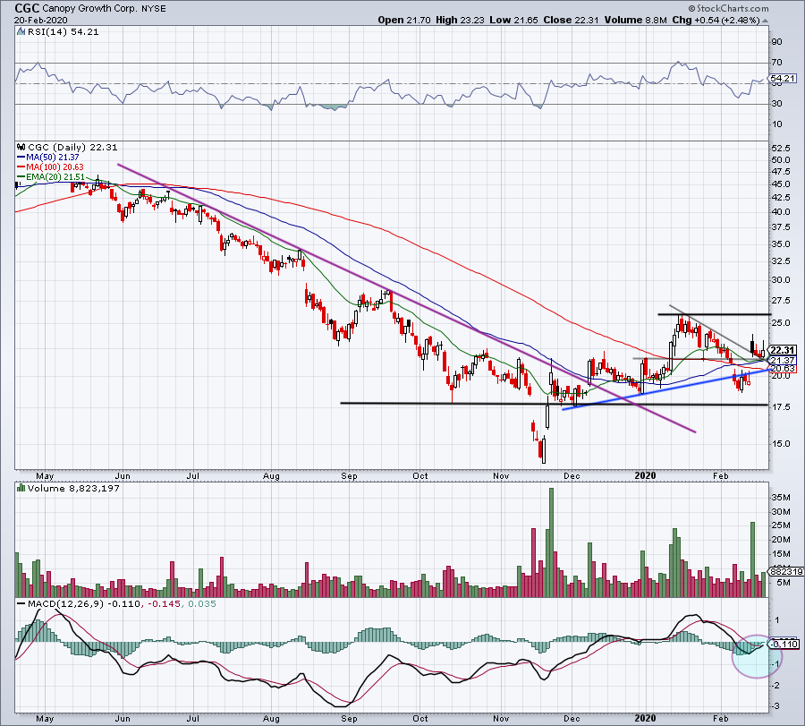
Task: Click the volume bars legend icon
Action: click(21, 488)
